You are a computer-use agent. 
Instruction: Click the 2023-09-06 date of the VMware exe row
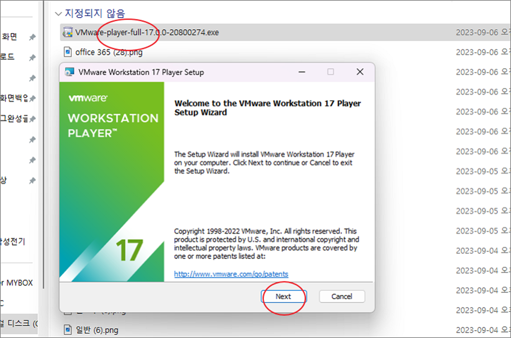tap(477, 33)
